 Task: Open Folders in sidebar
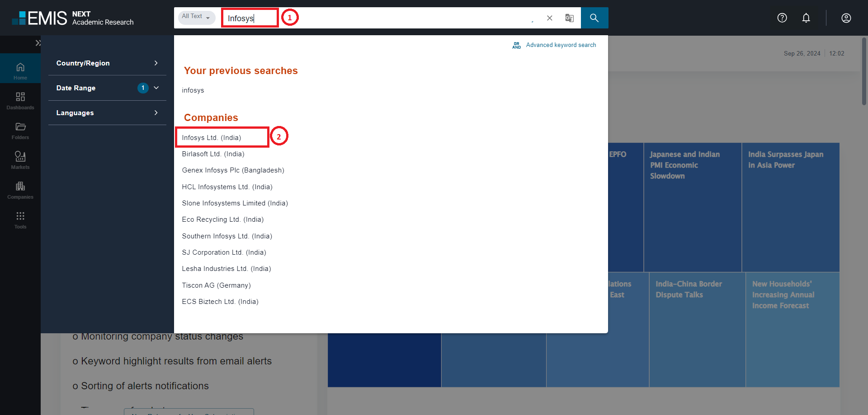coord(20,131)
